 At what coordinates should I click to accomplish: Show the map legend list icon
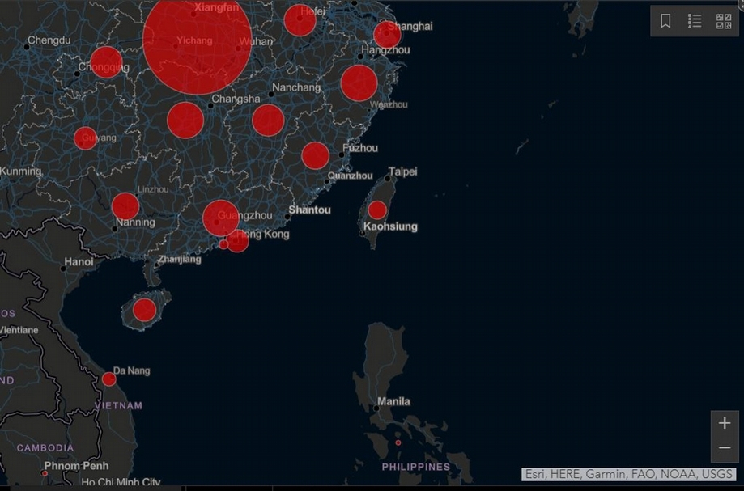[695, 21]
